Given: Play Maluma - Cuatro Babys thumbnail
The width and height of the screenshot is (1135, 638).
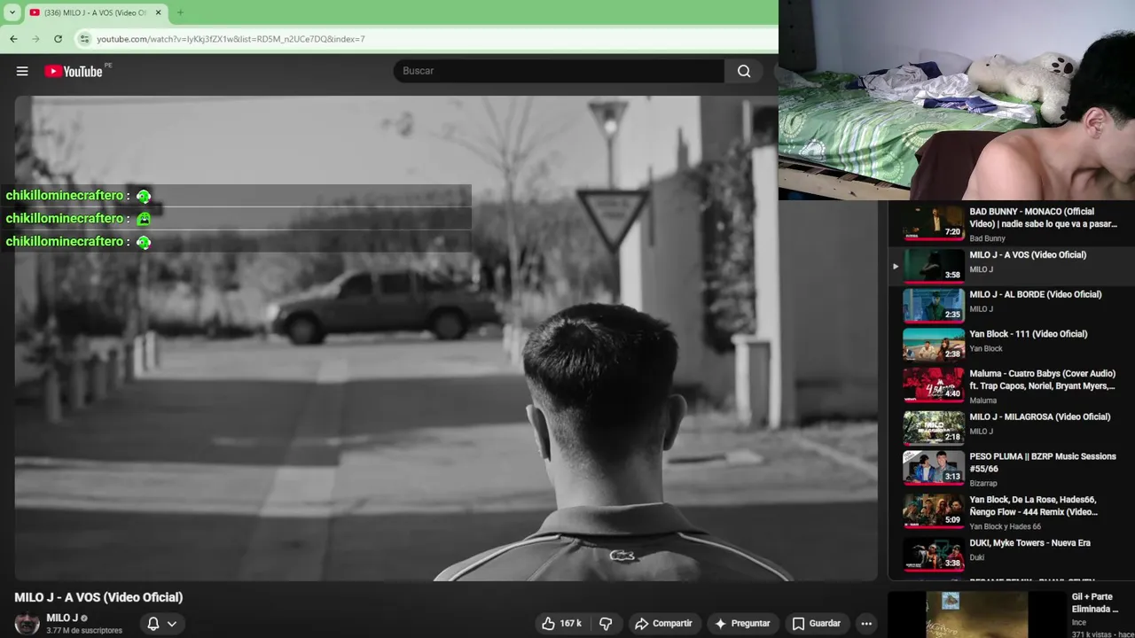Looking at the screenshot, I should pos(934,385).
